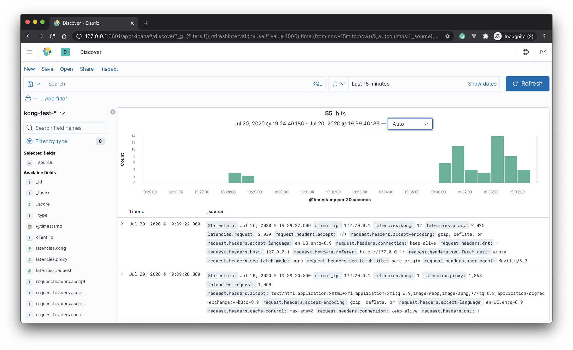Open the main navigation hamburger menu
573x350 pixels.
[x=30, y=52]
